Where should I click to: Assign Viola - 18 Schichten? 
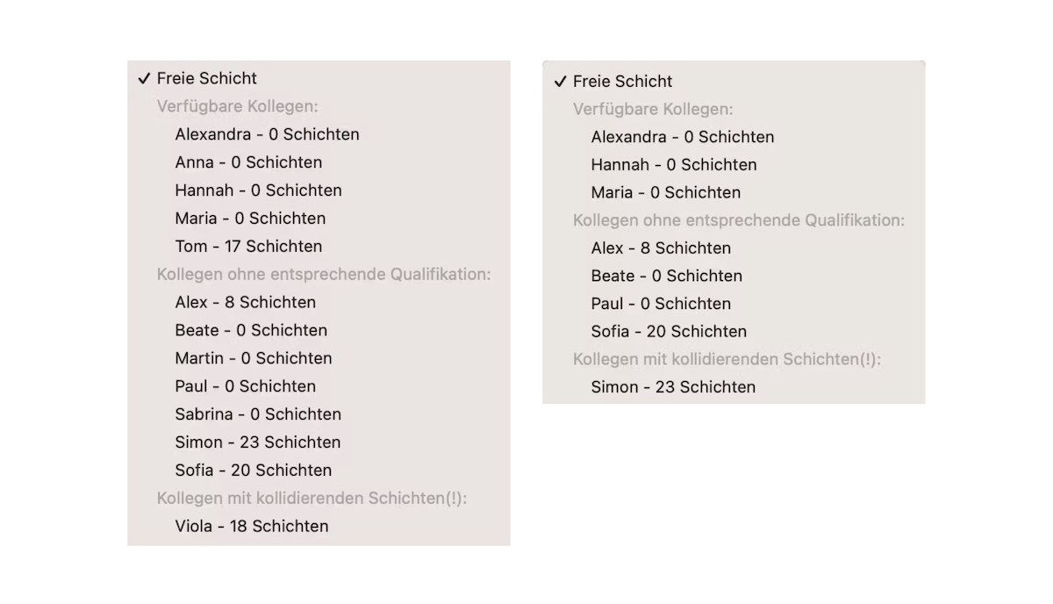tap(251, 527)
